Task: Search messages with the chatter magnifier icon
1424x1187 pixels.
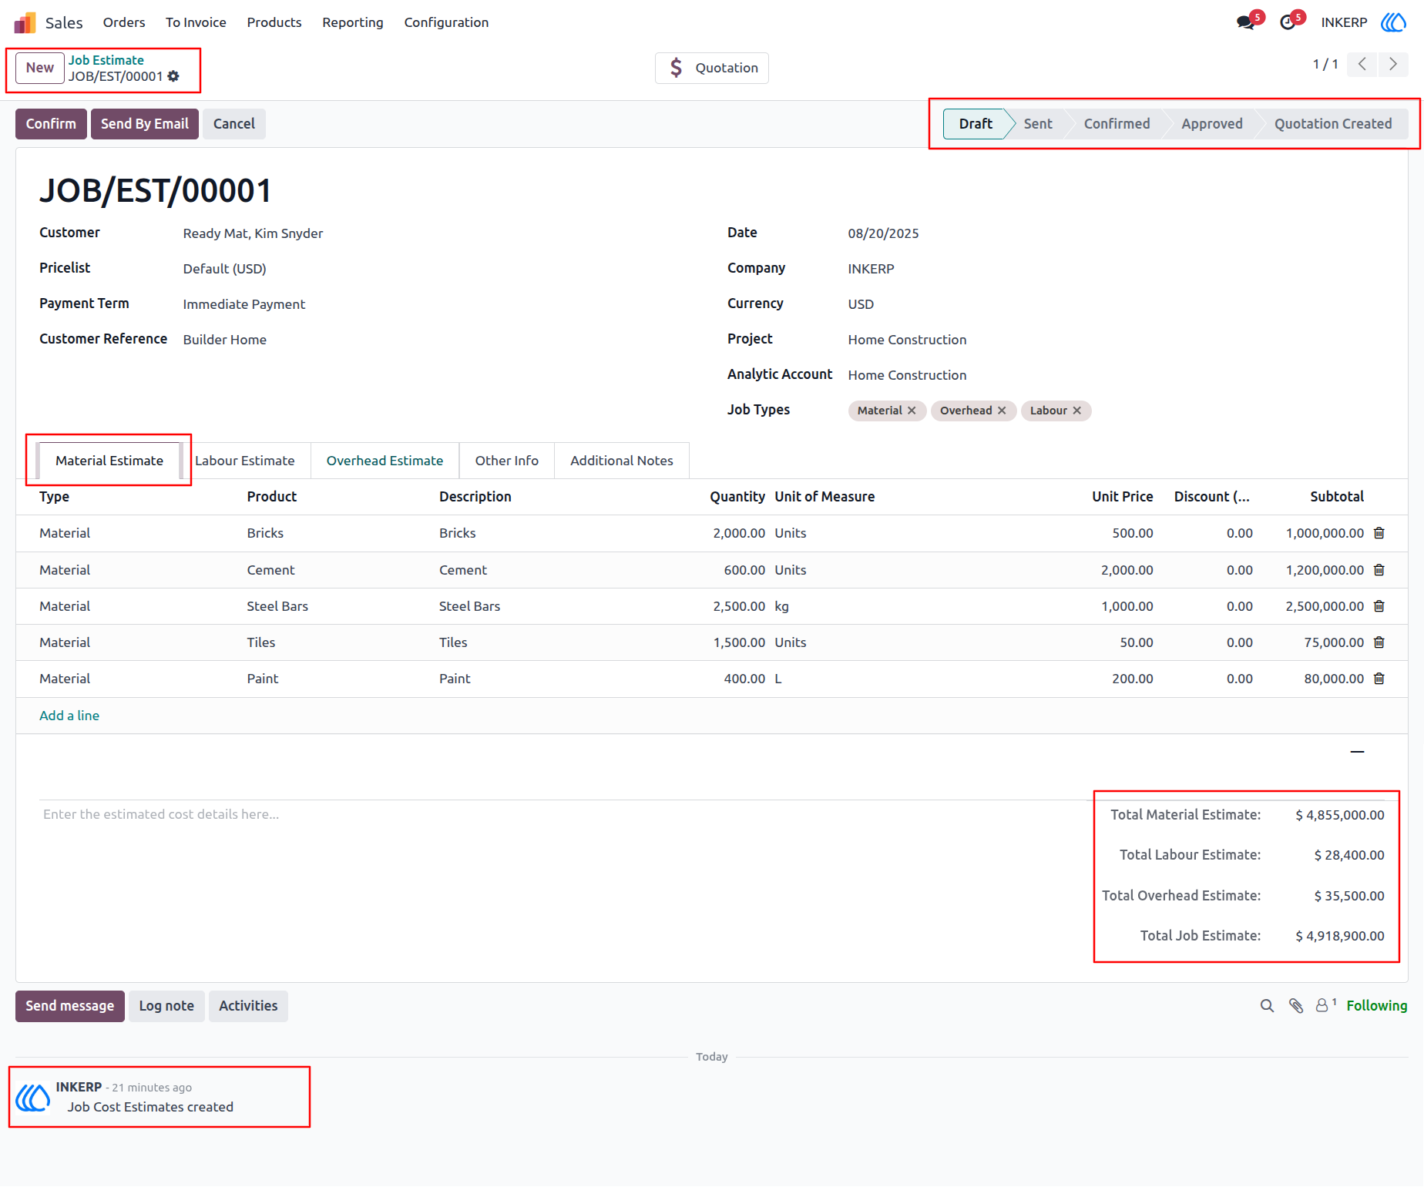Action: point(1267,1006)
